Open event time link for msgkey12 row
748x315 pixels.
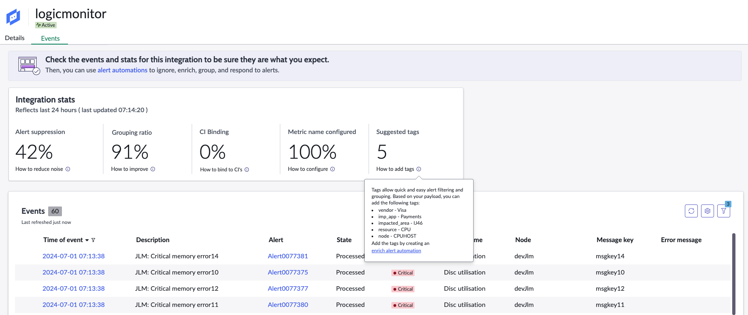click(74, 289)
